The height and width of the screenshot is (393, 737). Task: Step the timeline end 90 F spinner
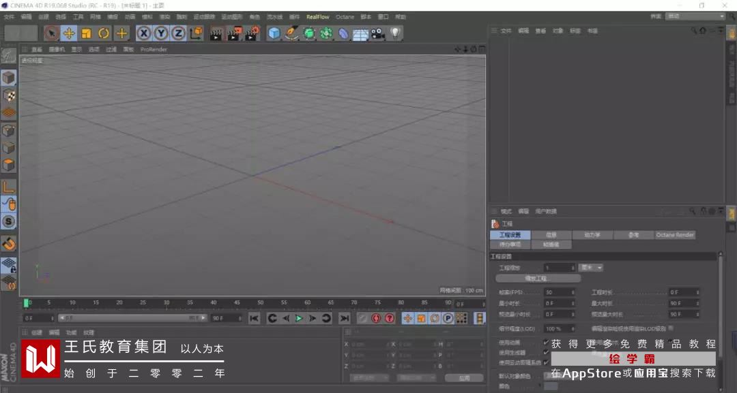(x=240, y=318)
